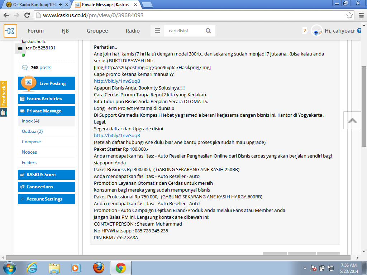Show hidden system tray icons arrow
The image size is (367, 275).
[305, 268]
